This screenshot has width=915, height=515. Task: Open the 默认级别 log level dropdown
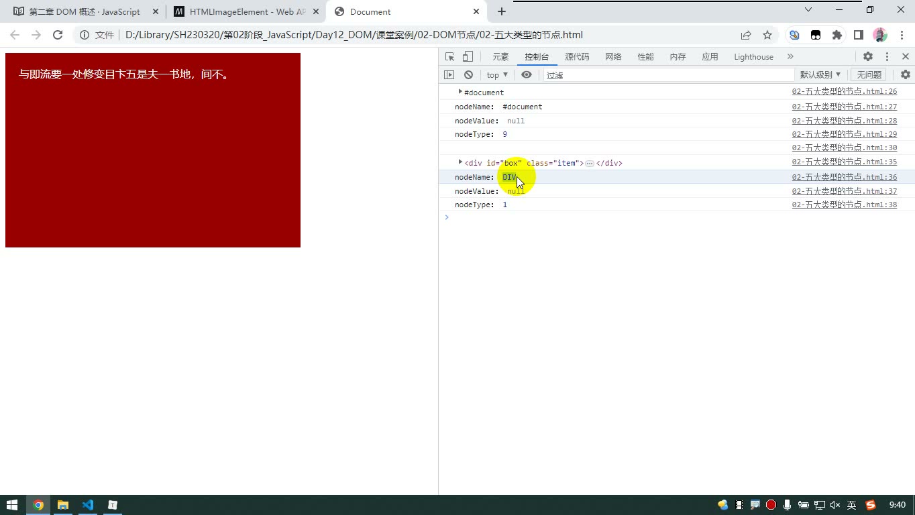pyautogui.click(x=820, y=75)
